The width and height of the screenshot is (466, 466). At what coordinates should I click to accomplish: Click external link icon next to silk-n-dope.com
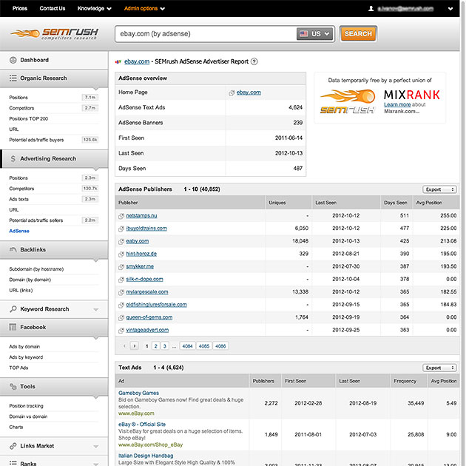tap(121, 280)
